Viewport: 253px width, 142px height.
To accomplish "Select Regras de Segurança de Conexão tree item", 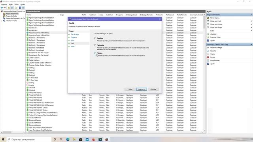I will (x=15, y=19).
